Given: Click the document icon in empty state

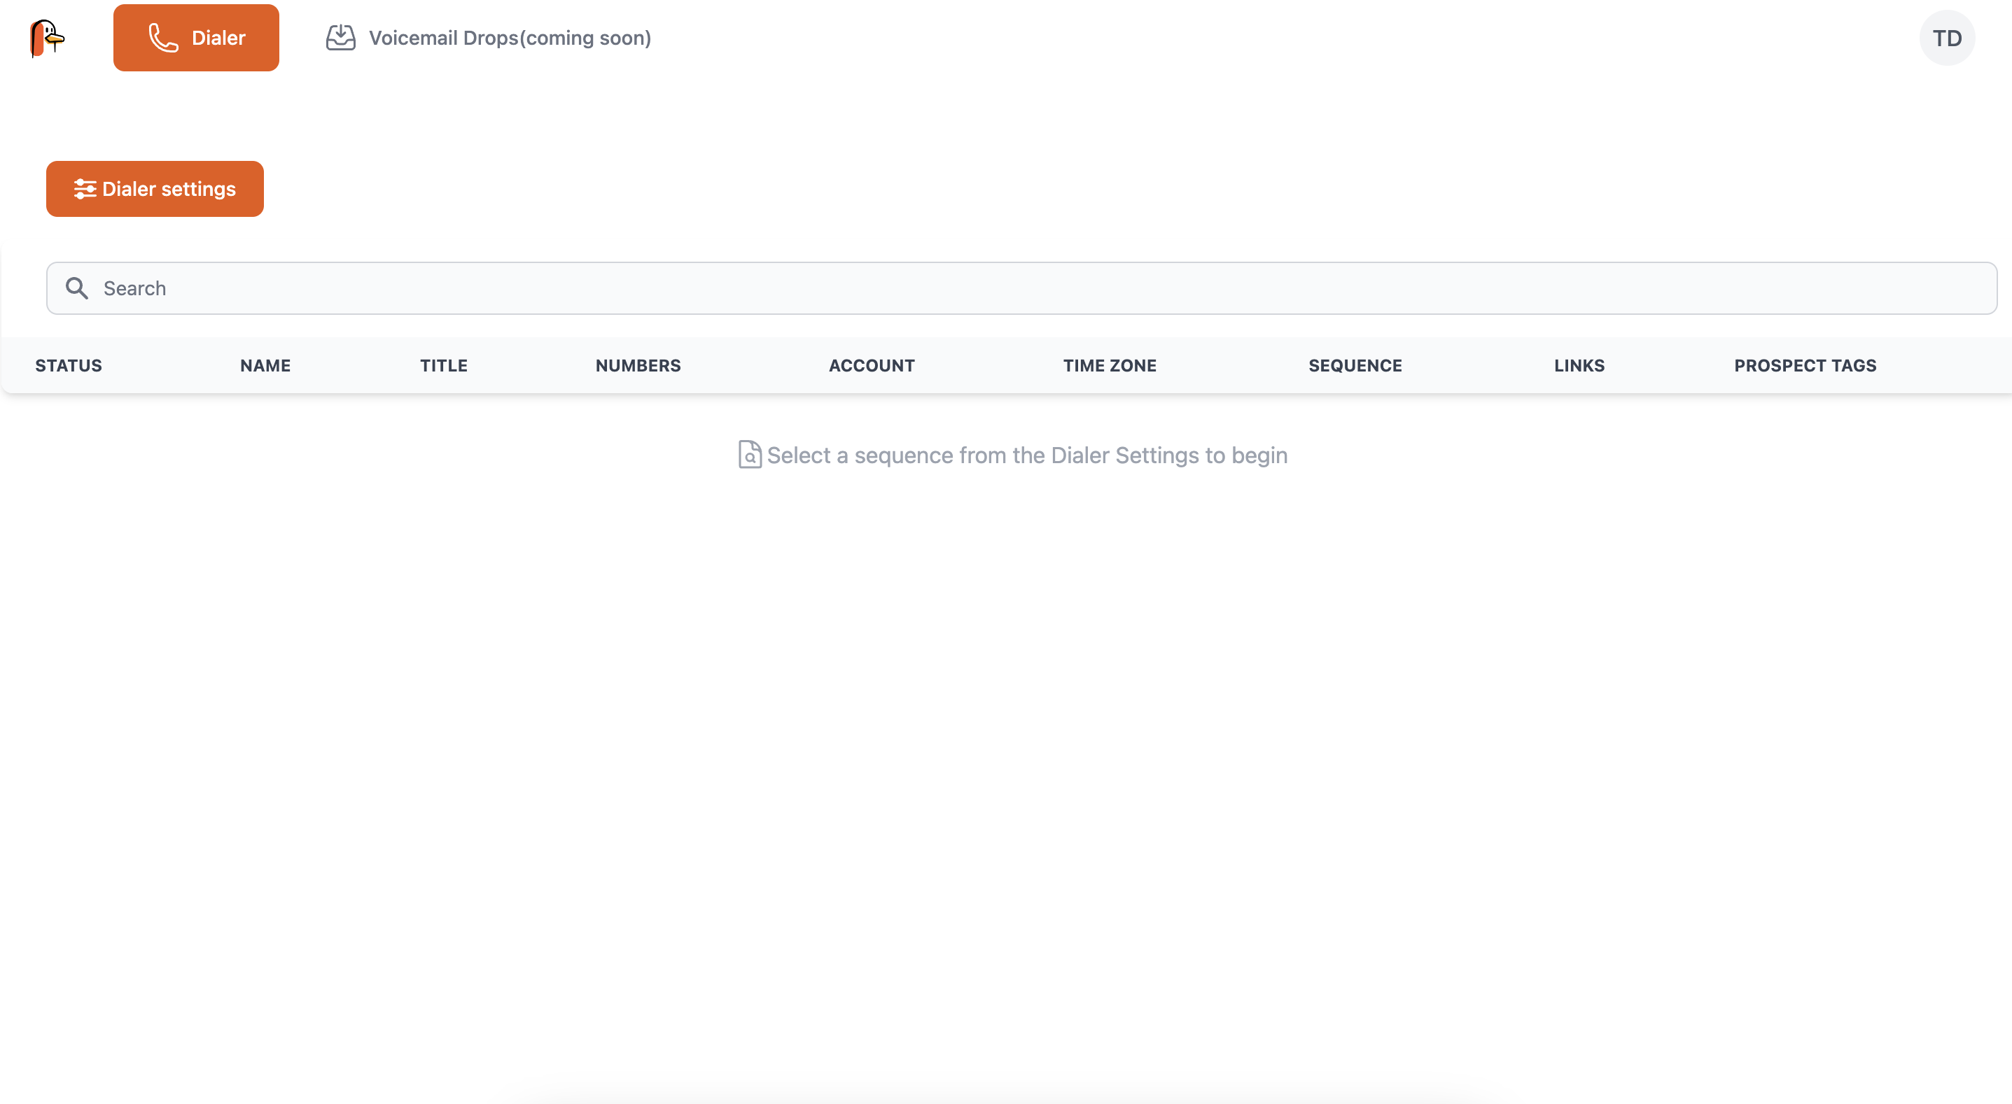Looking at the screenshot, I should (x=749, y=455).
